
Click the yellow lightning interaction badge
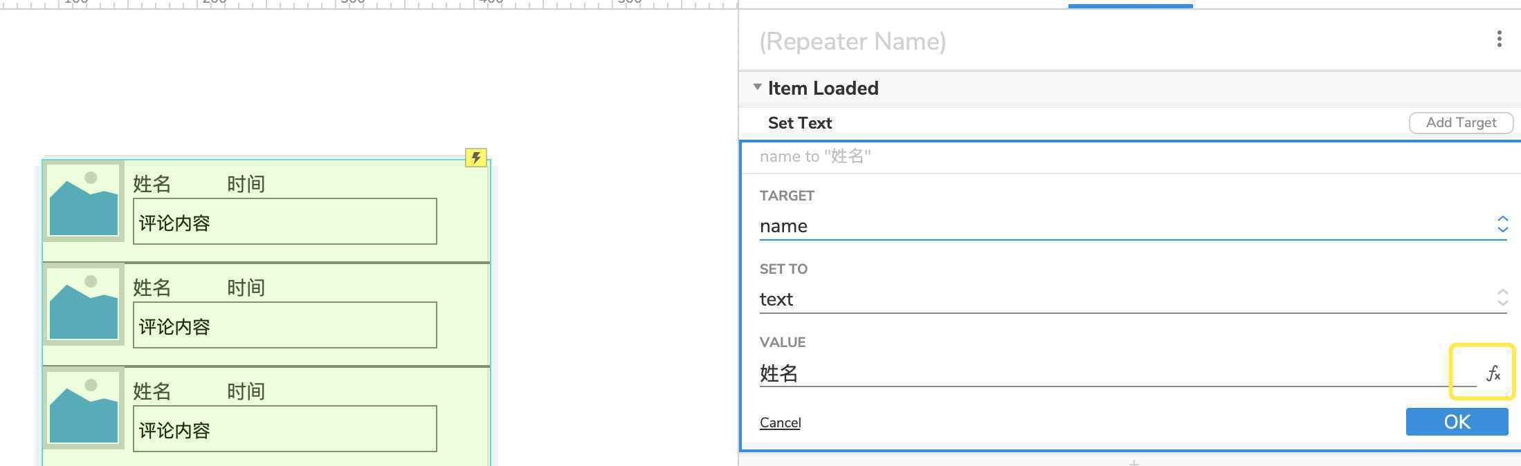tap(475, 158)
